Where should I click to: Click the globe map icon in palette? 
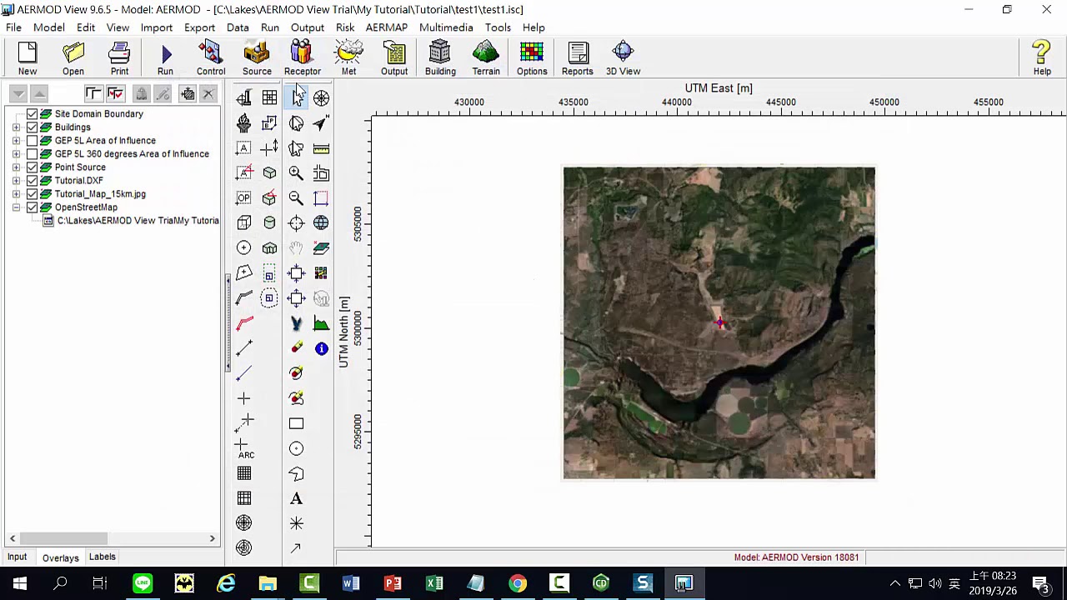321,223
